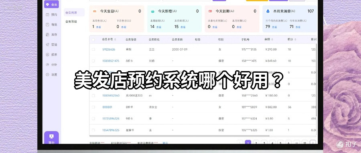Open the 报表 (reports) sidebar item
Image resolution: width=361 pixels, height=153 pixels.
click(52, 55)
